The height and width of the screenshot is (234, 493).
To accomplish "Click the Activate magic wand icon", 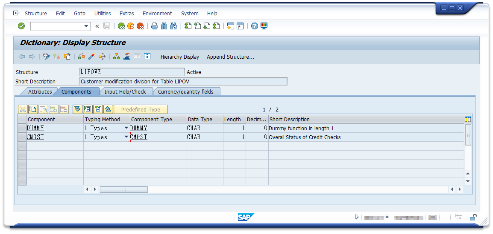I will click(91, 57).
